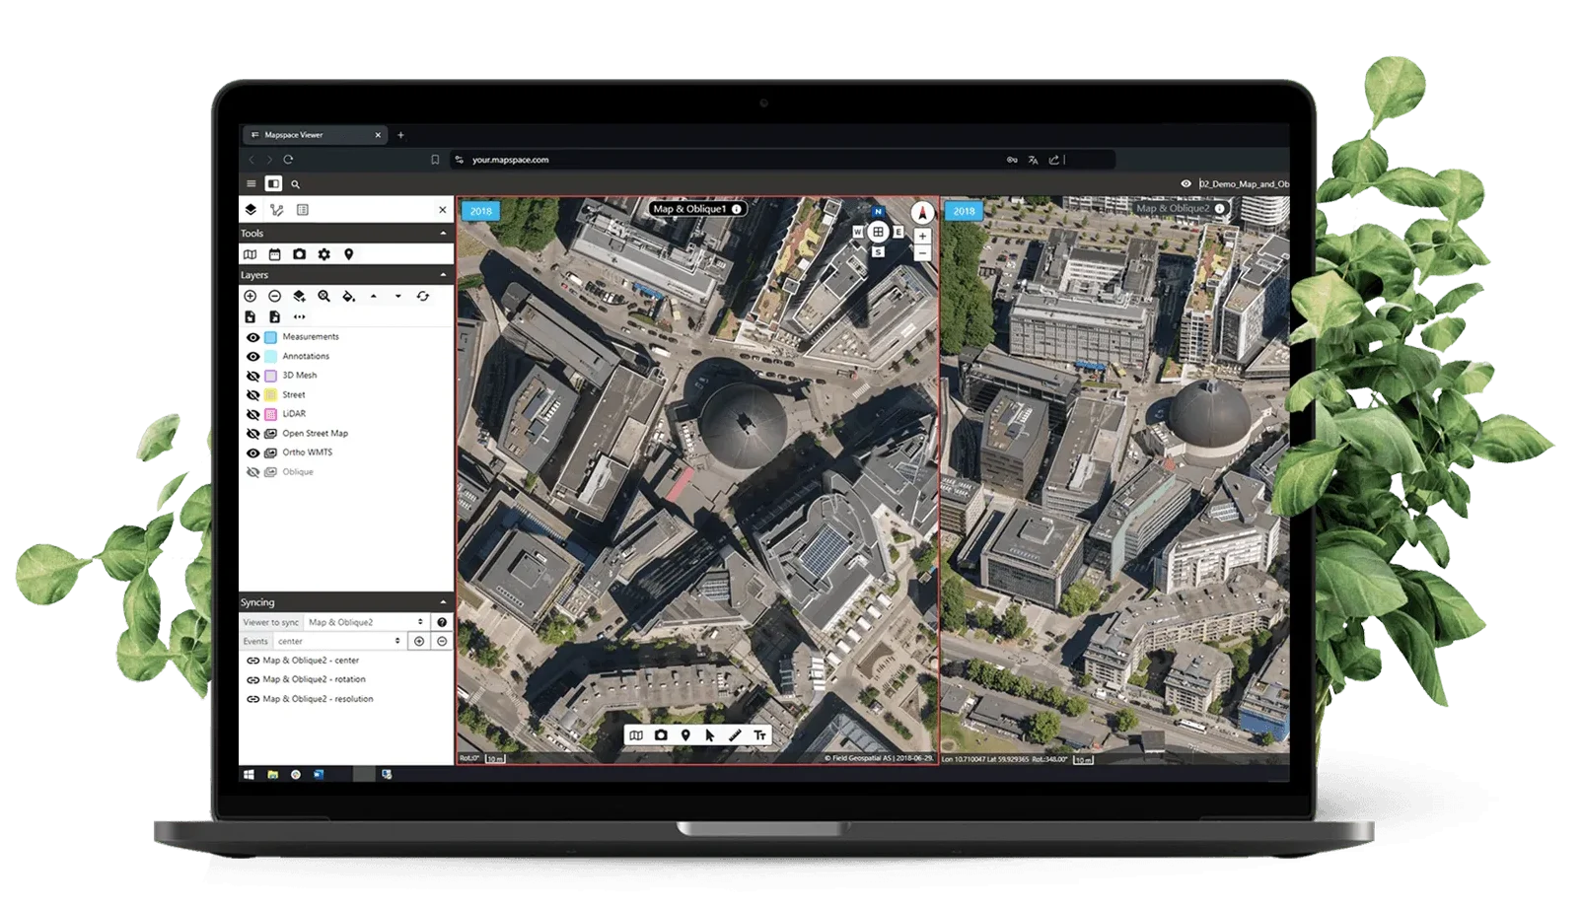Select Map & Oblique2 - rotation sync entry
Viewport: 1581px width, 907px height.
coord(314,679)
